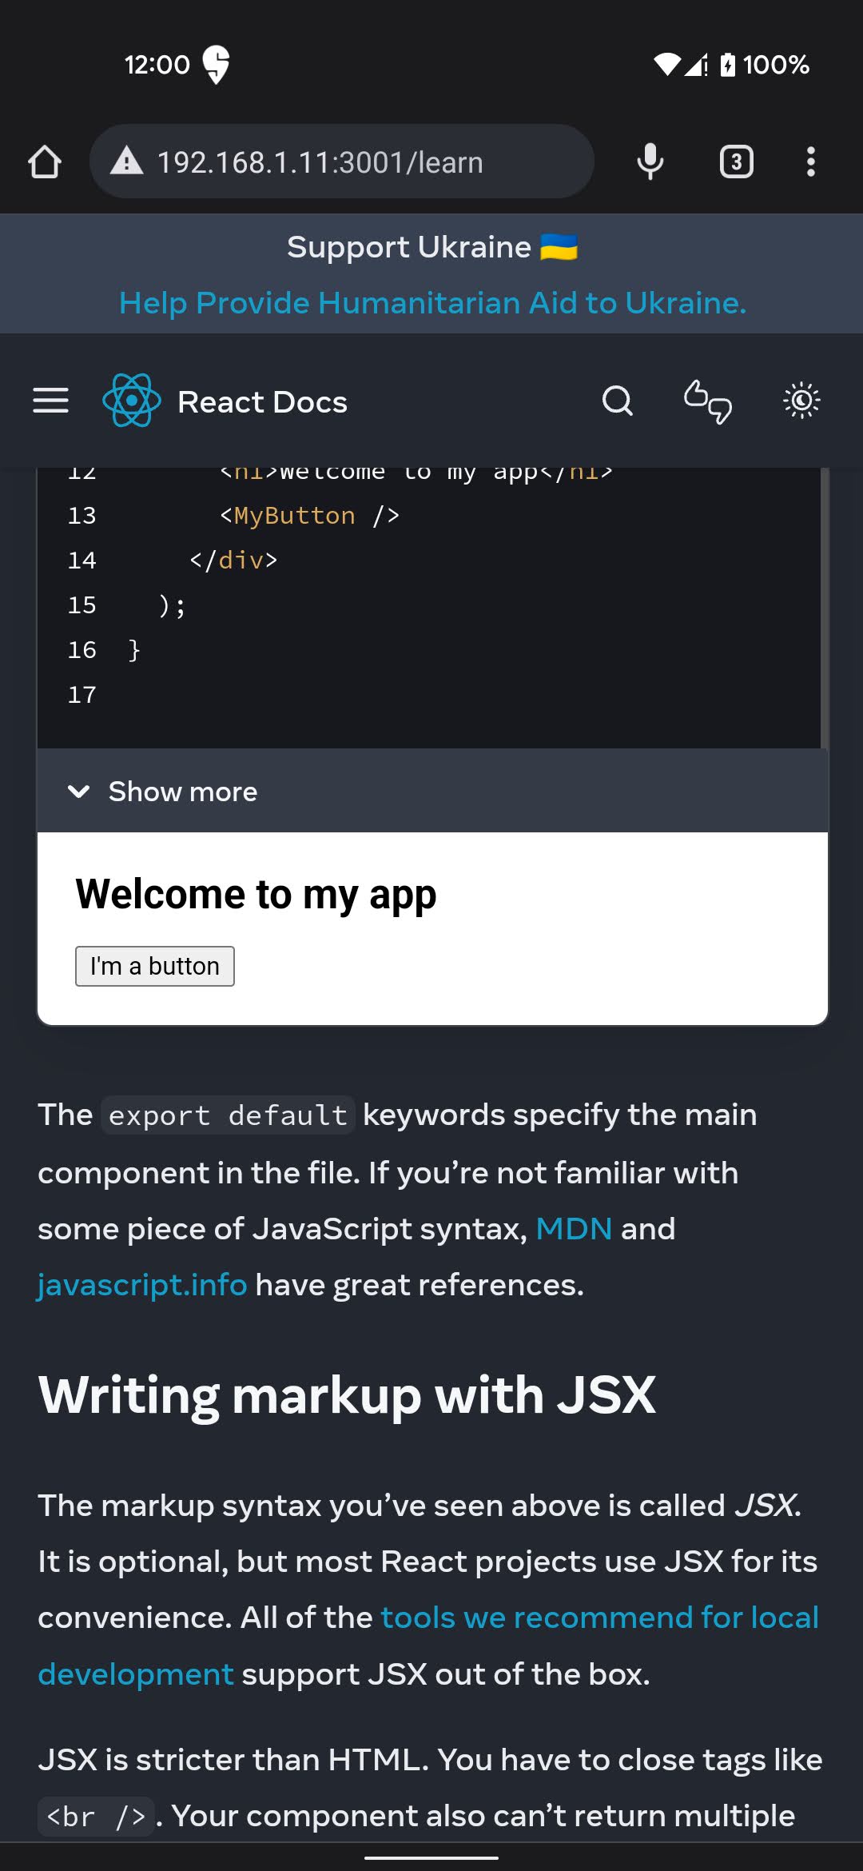Viewport: 863px width, 1871px height.
Task: Tap the microphone voice search icon
Action: (650, 162)
